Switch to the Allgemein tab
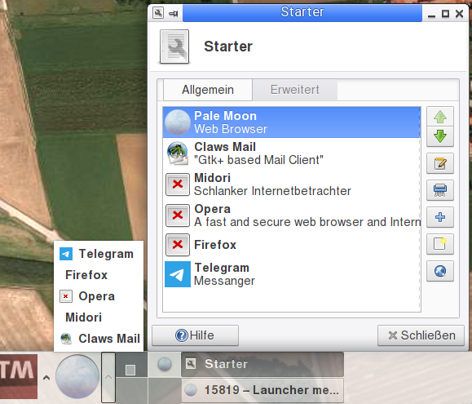 click(x=208, y=90)
